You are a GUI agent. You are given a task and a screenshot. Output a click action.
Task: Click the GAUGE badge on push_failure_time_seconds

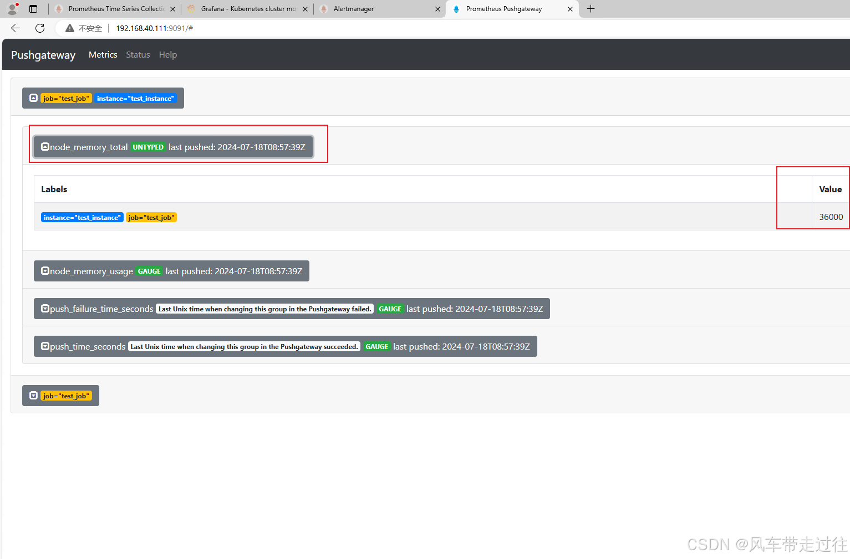pyautogui.click(x=390, y=309)
